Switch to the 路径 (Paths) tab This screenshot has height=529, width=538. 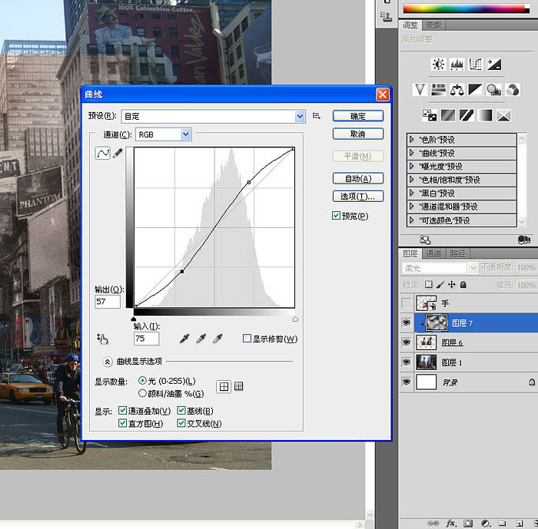458,253
